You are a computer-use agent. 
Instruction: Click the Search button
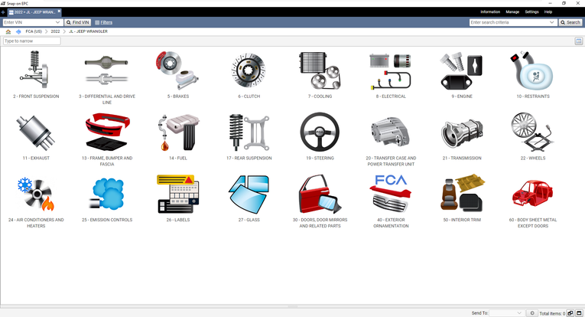pyautogui.click(x=570, y=23)
